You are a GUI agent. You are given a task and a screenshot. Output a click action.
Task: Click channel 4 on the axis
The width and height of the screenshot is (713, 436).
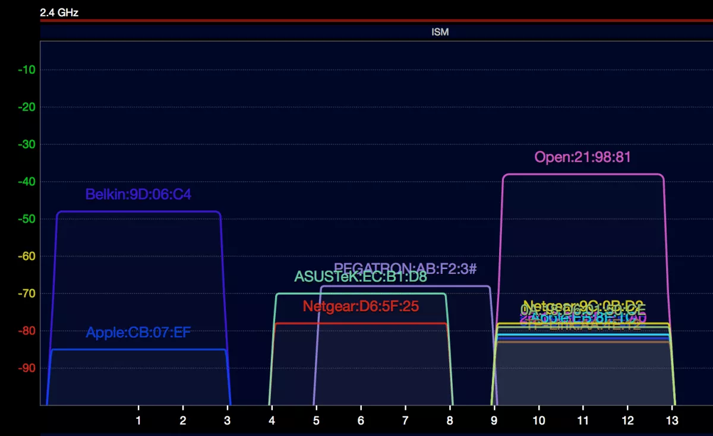click(x=272, y=420)
